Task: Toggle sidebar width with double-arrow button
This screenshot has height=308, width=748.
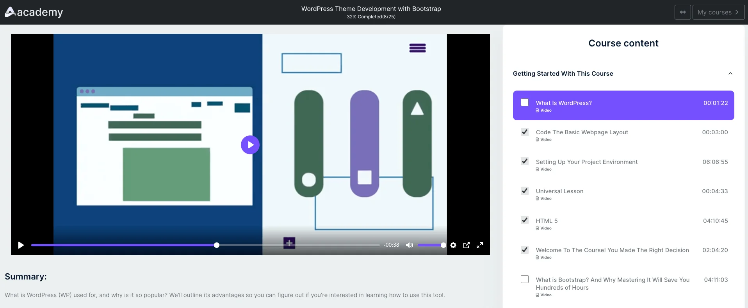Action: pos(682,12)
